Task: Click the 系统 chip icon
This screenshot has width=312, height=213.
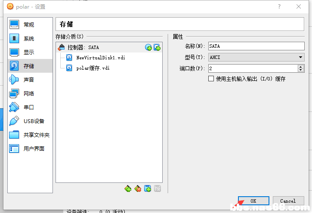Action: [x=14, y=38]
